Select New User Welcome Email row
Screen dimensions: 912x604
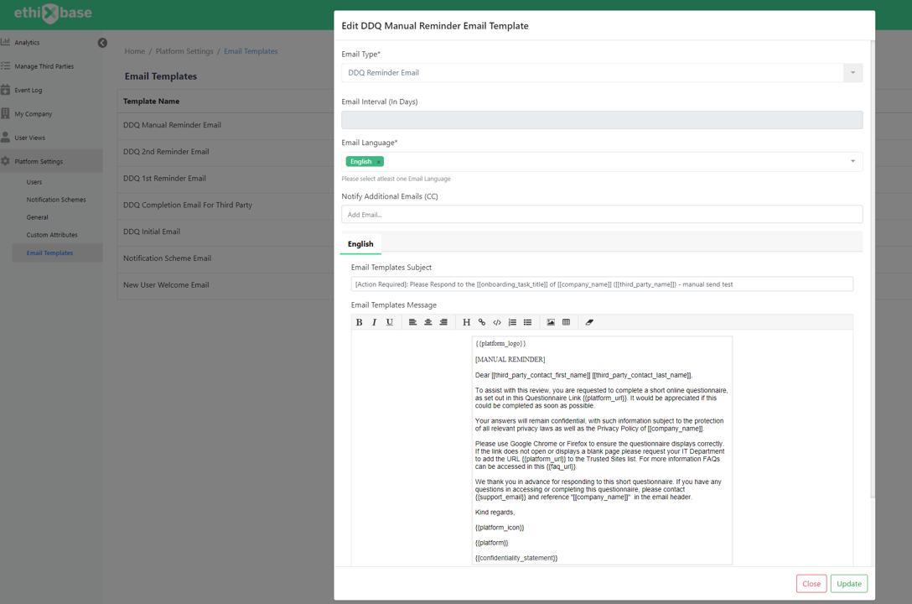225,285
